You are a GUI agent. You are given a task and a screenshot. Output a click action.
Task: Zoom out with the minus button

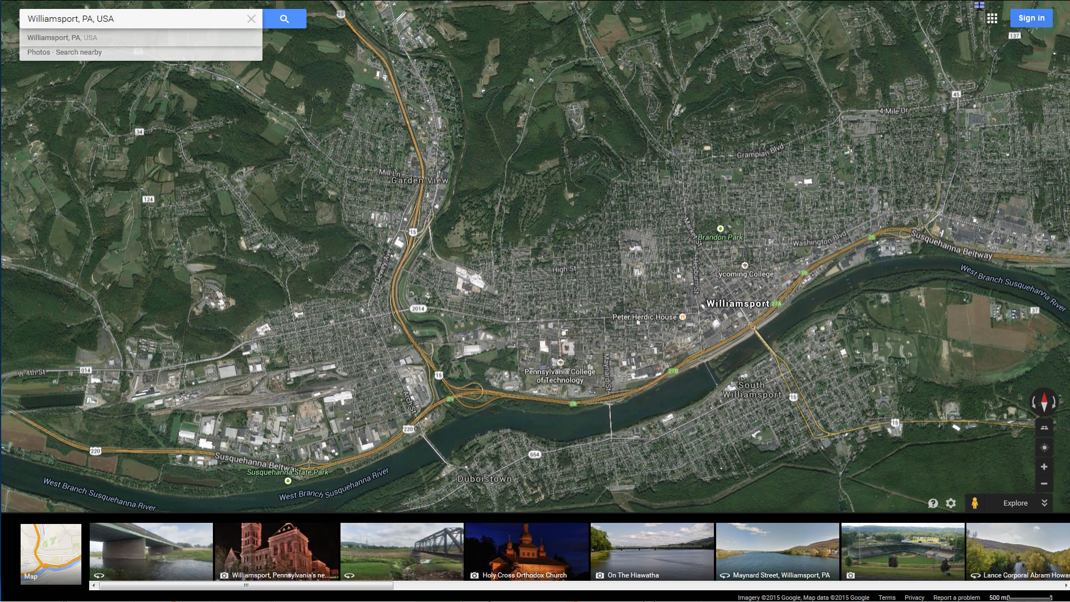[x=1044, y=484]
